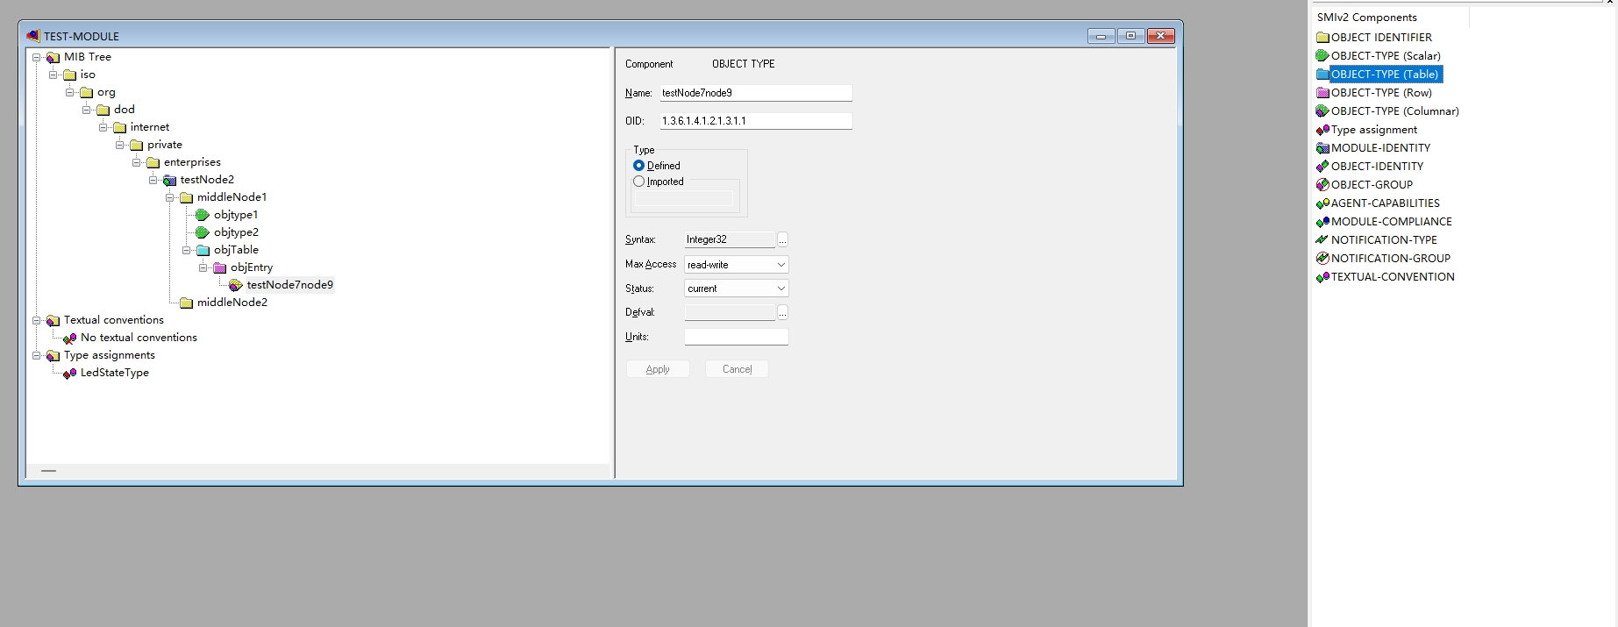Choose the OBJECT-IDENTITY component icon
This screenshot has width=1618, height=627.
1322,167
